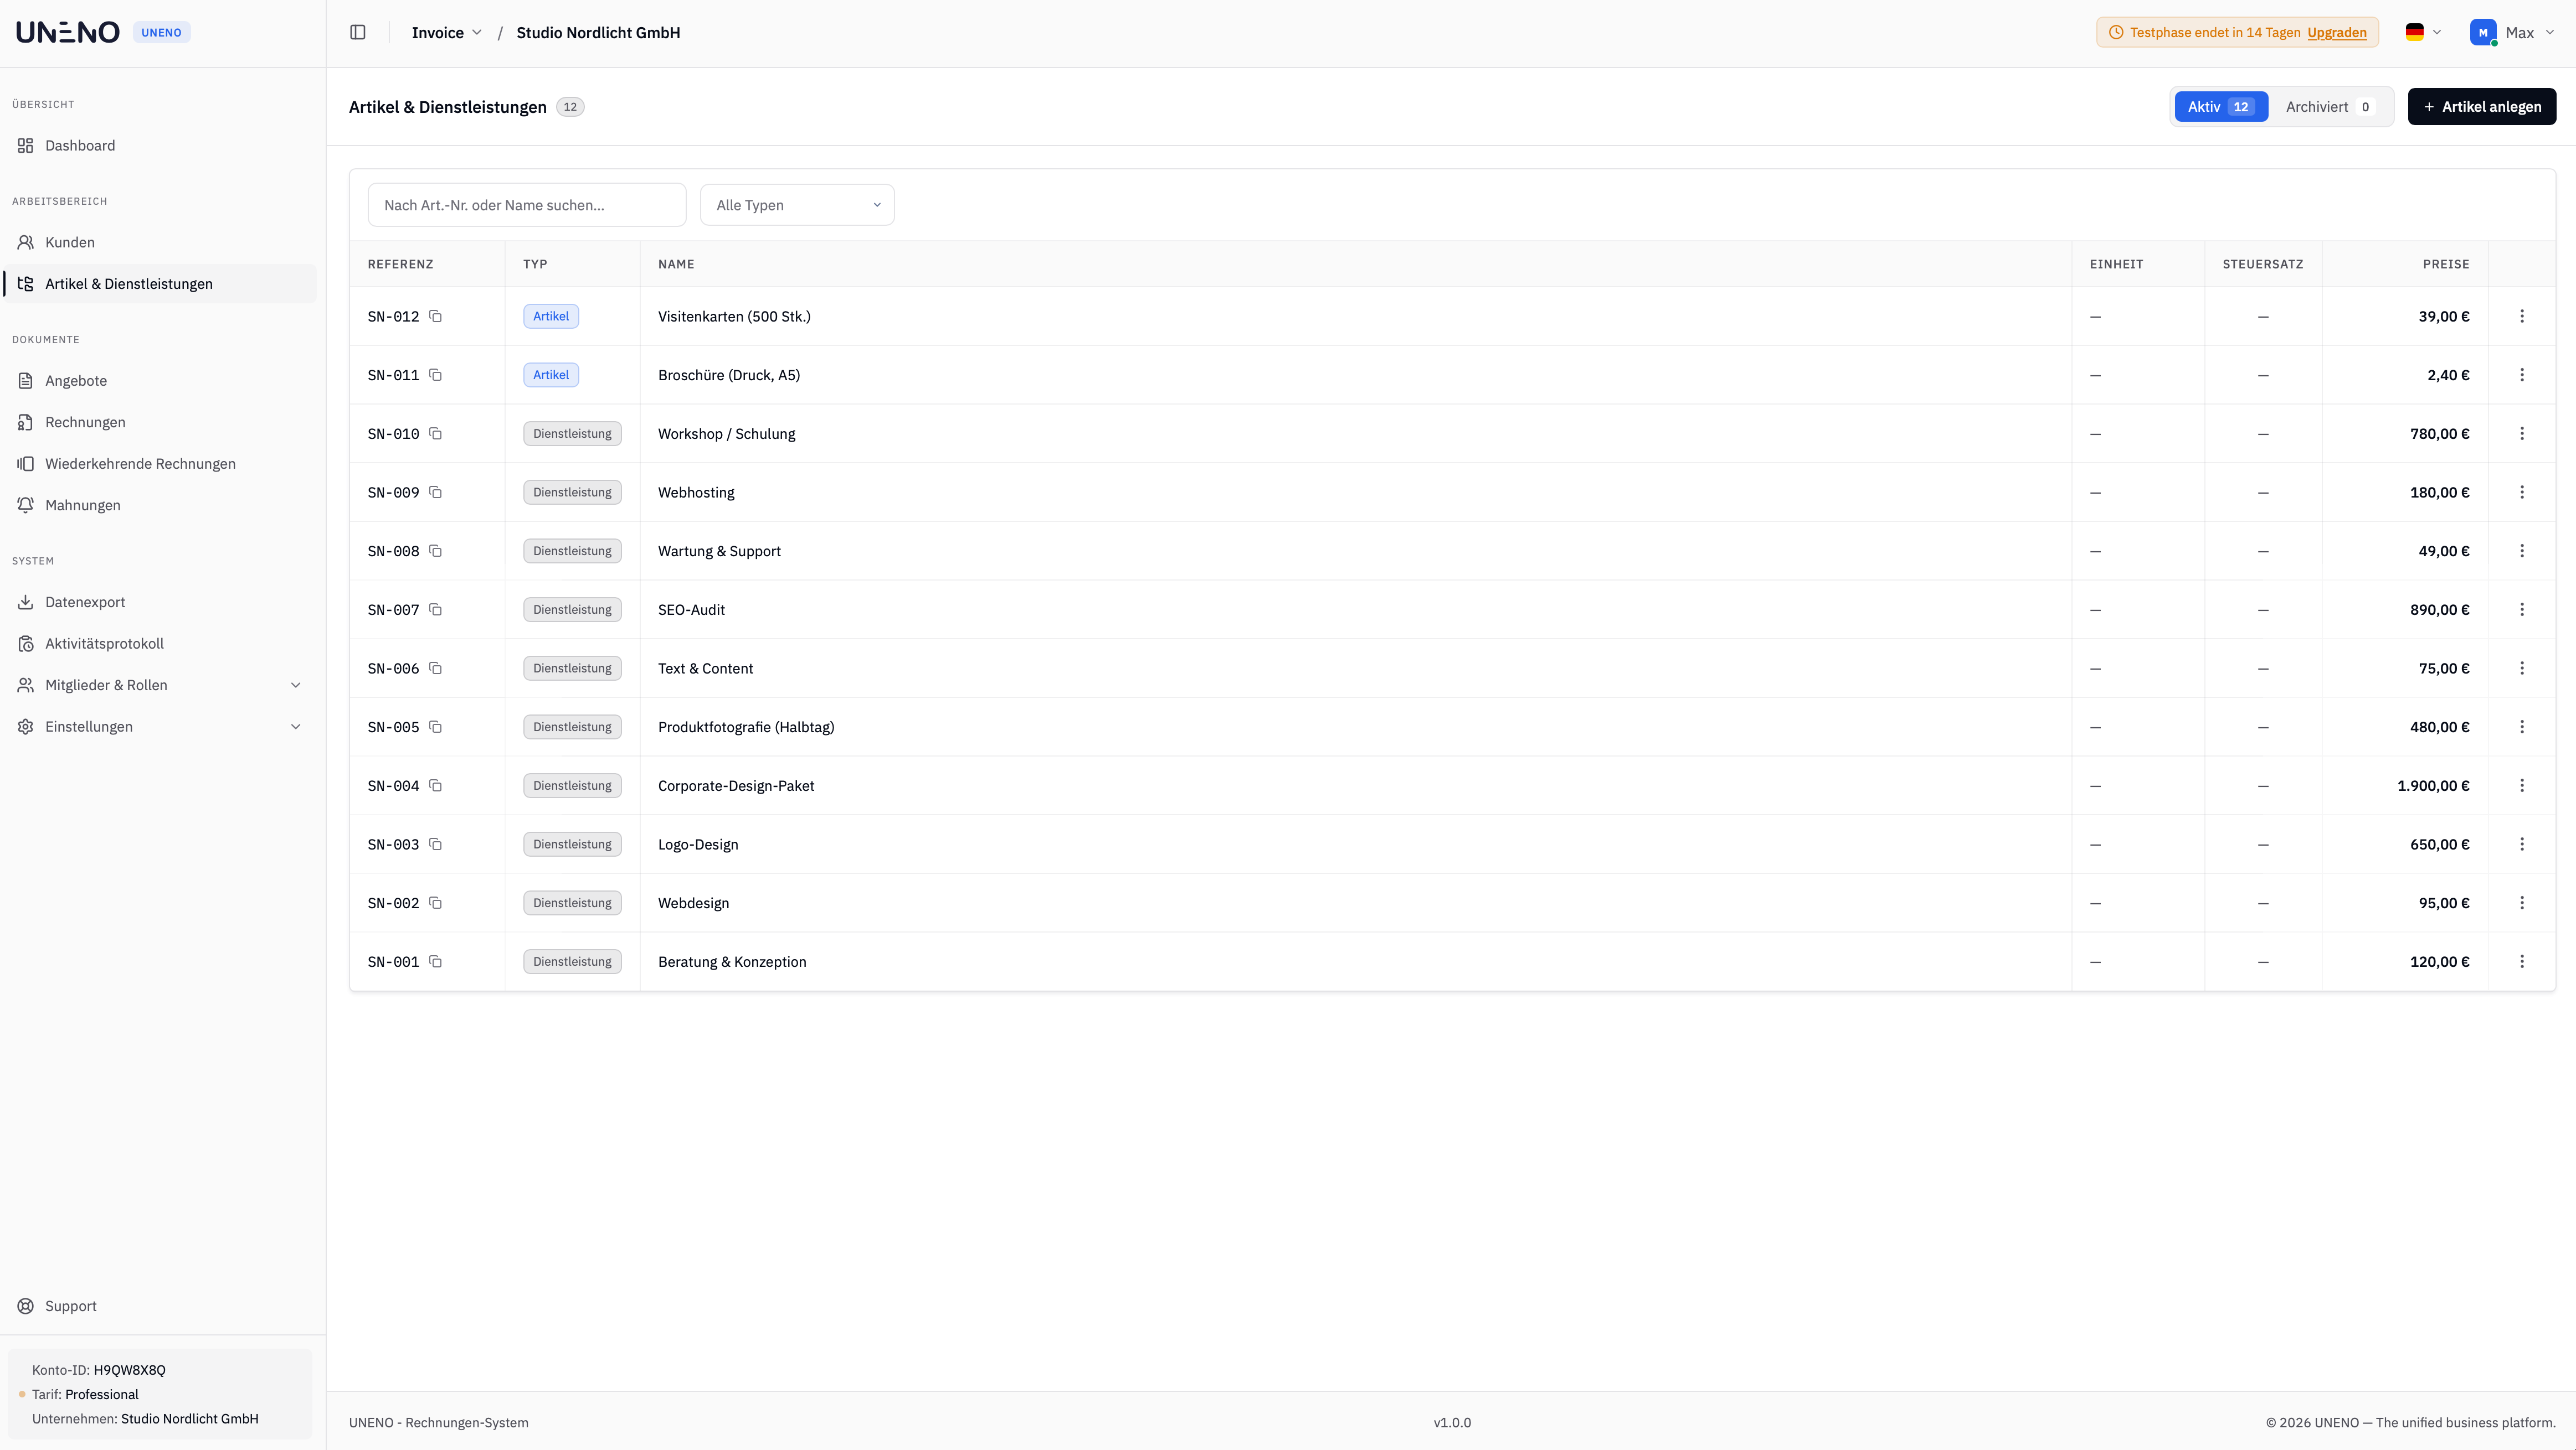Click the Dienstleistung badge in SN-007 row
Screen dimensions: 2576x1450
[x=572, y=609]
